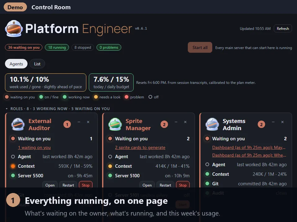This screenshot has width=297, height=222.
Task: Minimize the Sprite Manager card
Action: [176, 122]
